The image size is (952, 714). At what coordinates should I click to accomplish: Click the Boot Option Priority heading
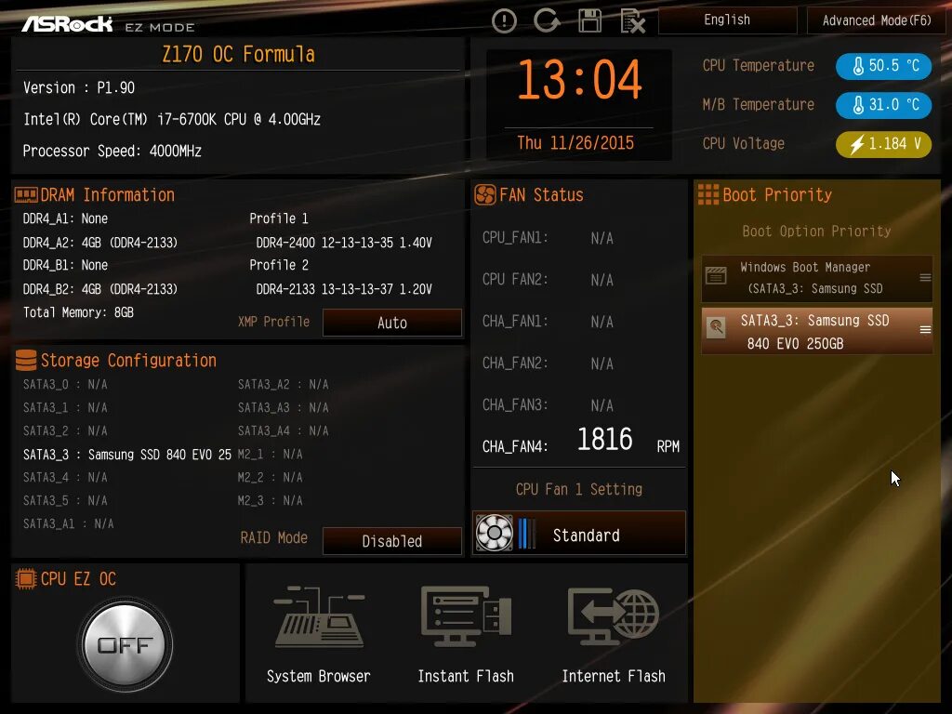(816, 231)
